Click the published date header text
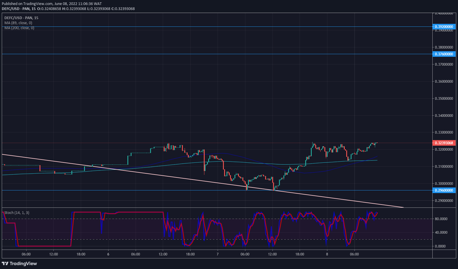 pyautogui.click(x=52, y=4)
